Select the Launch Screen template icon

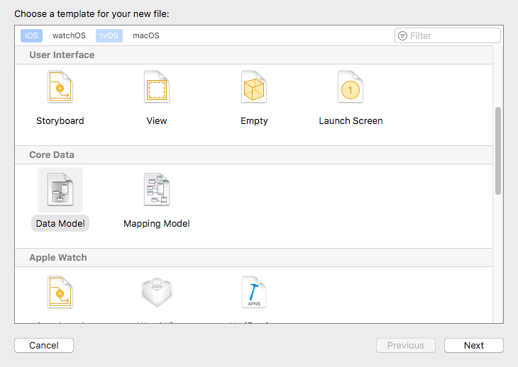pos(351,88)
